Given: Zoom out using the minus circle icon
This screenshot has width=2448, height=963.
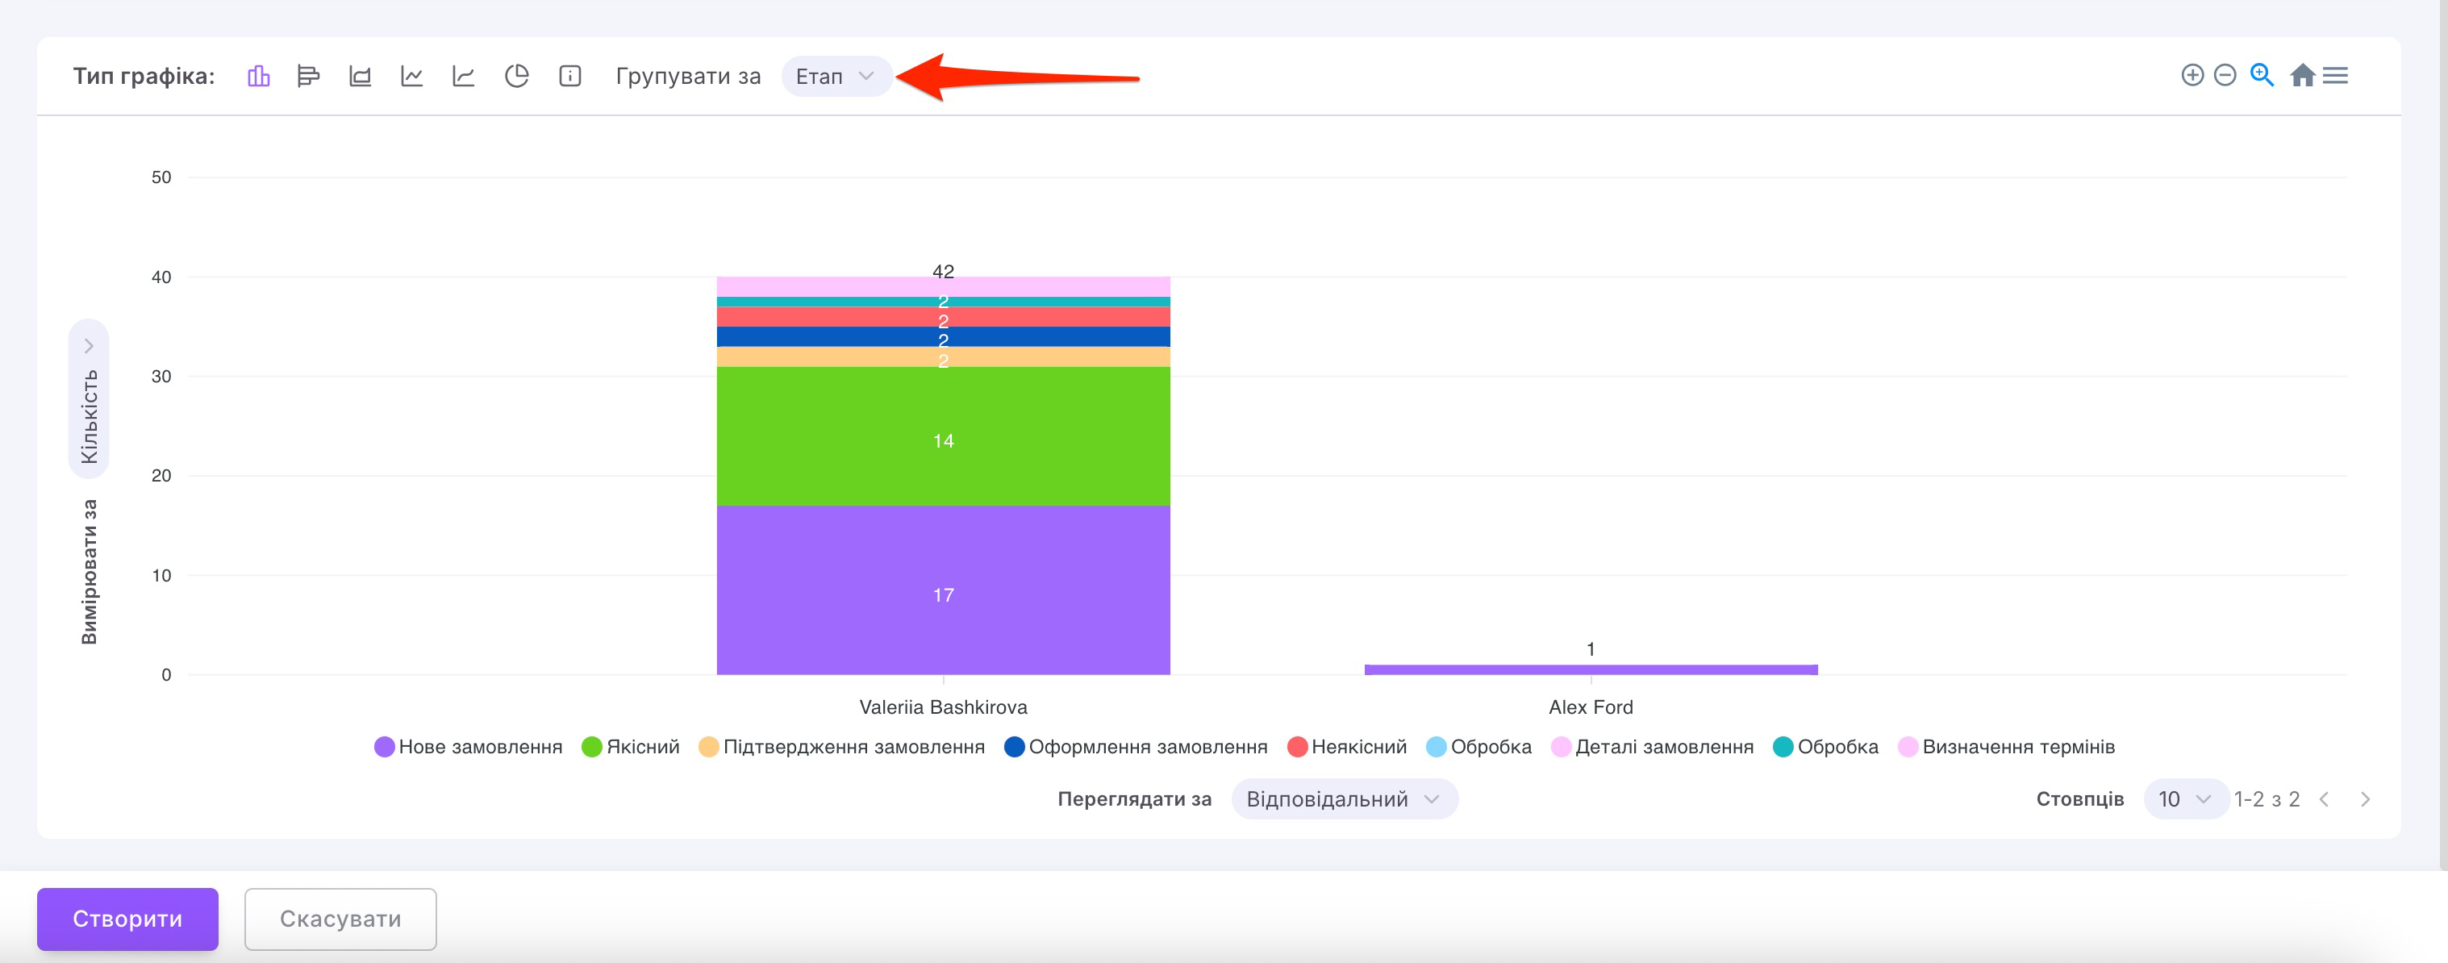Looking at the screenshot, I should click(x=2225, y=75).
